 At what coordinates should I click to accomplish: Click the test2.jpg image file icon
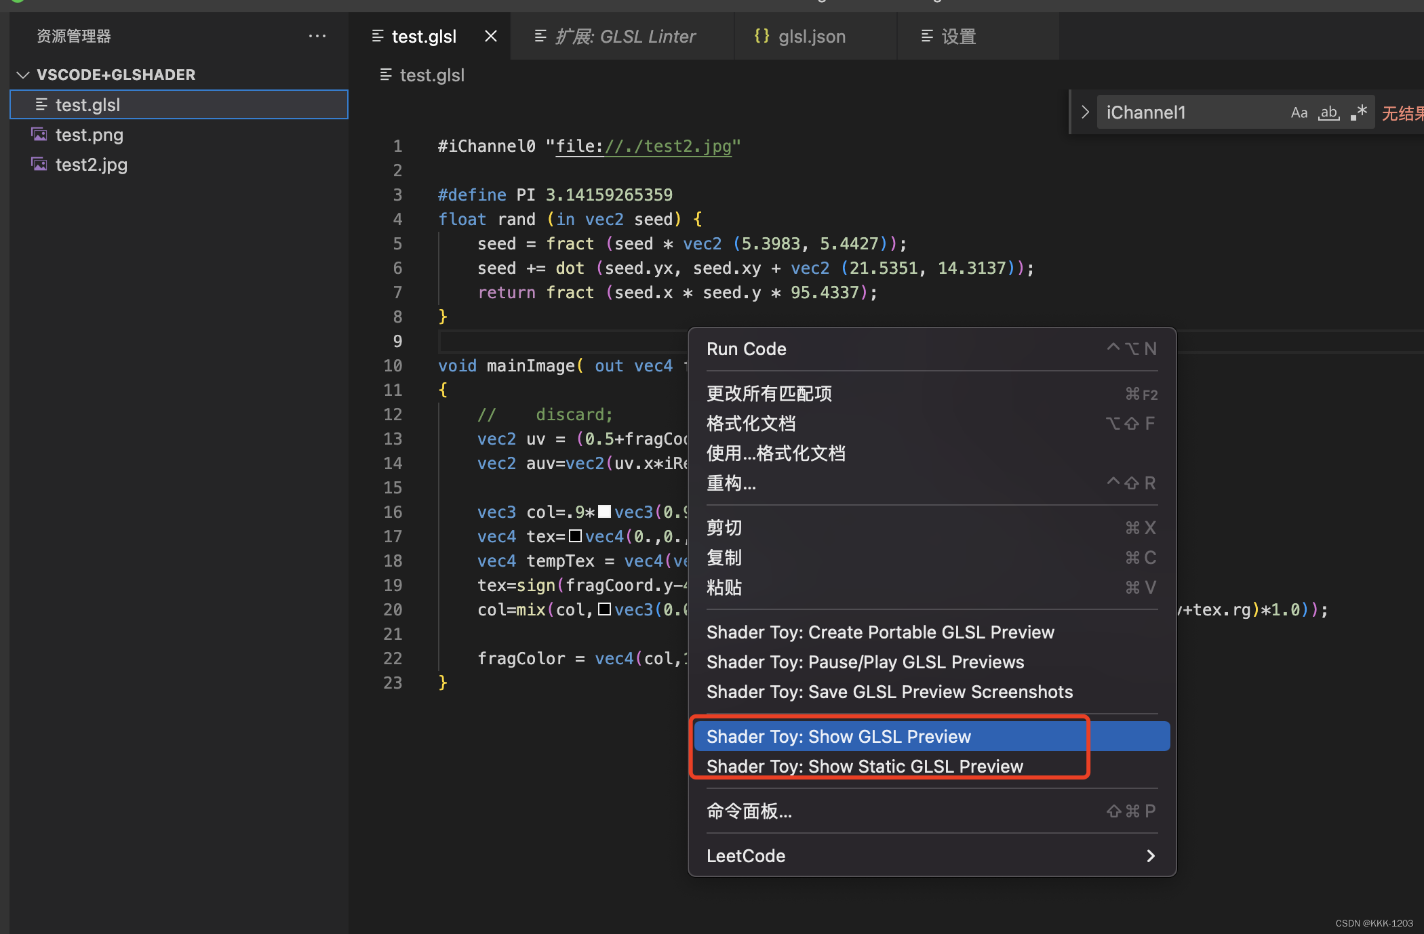39,164
